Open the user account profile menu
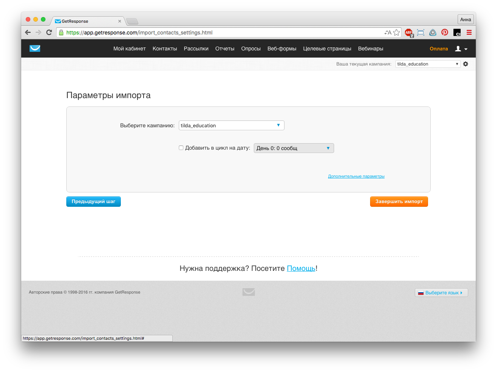 click(x=461, y=49)
